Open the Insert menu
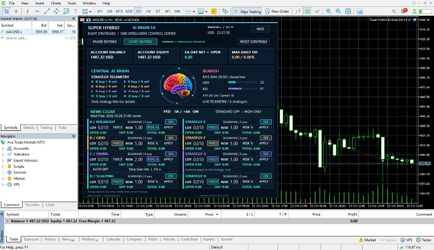Screen dimensions: 434x250 click(40, 3)
